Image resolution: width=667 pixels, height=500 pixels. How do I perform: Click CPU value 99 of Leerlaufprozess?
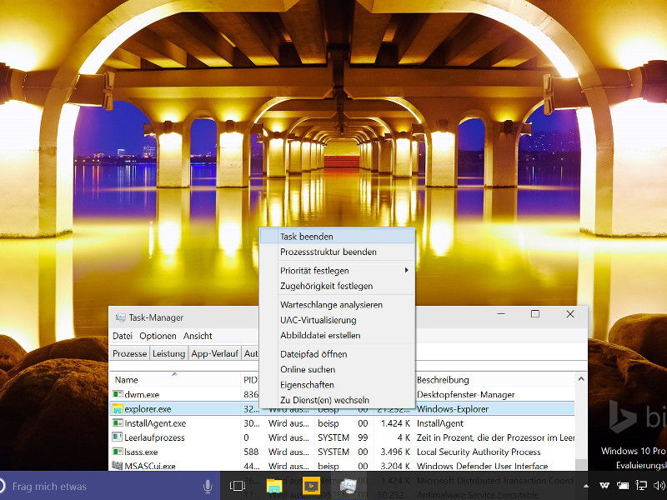[x=363, y=437]
